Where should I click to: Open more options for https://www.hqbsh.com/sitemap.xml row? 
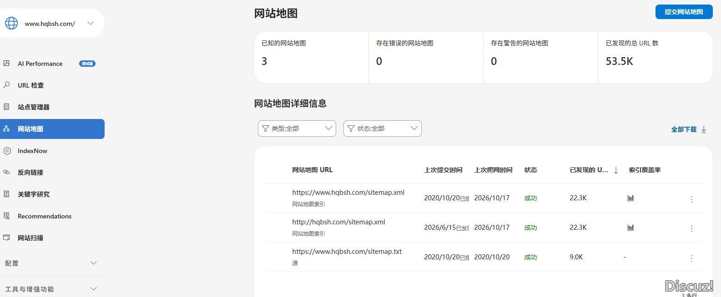pos(691,199)
